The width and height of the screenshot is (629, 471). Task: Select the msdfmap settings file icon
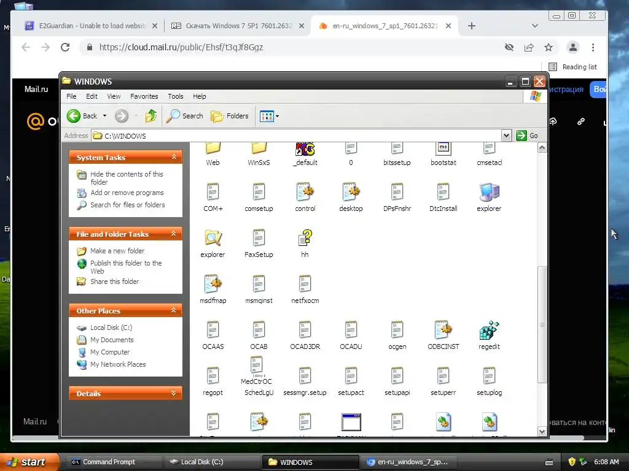pyautogui.click(x=213, y=284)
